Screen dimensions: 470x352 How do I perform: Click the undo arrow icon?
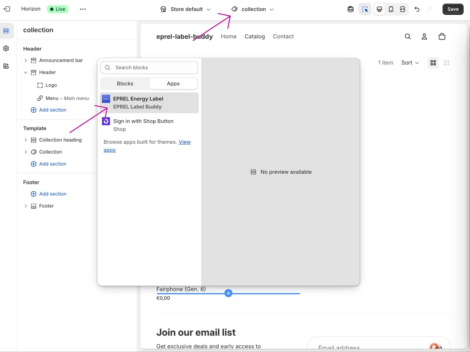click(417, 9)
